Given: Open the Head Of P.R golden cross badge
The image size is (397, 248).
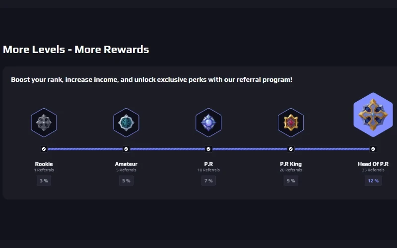Looking at the screenshot, I should pos(373,115).
